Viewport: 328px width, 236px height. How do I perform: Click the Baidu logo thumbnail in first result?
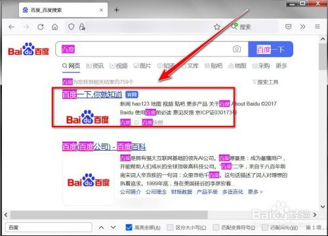coord(87,117)
